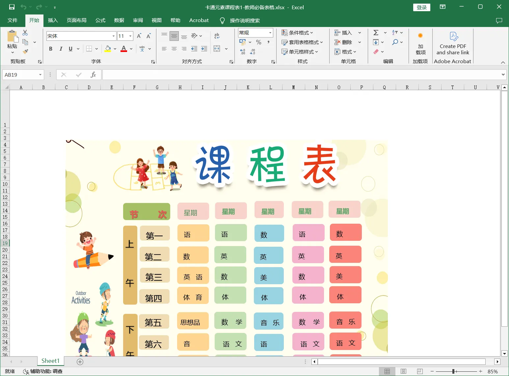Click the Increase Font Size icon
509x376 pixels.
click(x=139, y=36)
